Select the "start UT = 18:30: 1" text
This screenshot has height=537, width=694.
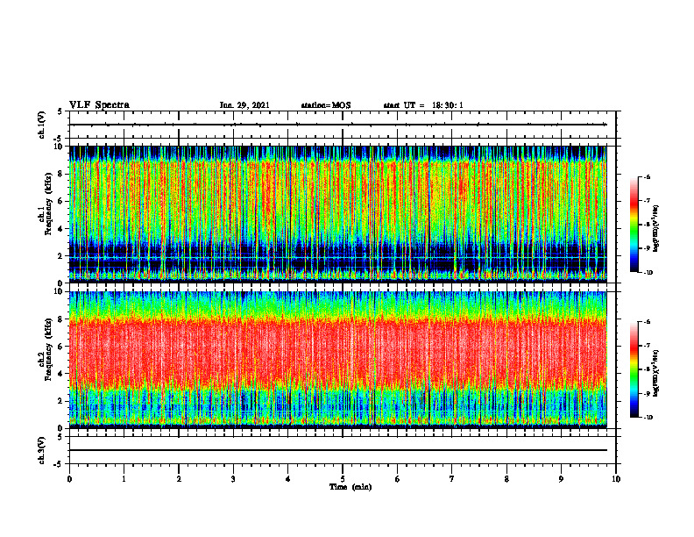[x=423, y=105]
